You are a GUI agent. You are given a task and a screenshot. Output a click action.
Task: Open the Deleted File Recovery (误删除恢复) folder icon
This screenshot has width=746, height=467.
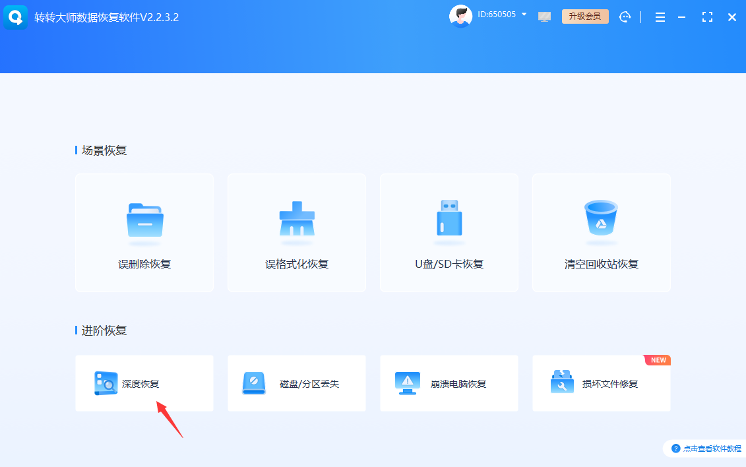[144, 220]
